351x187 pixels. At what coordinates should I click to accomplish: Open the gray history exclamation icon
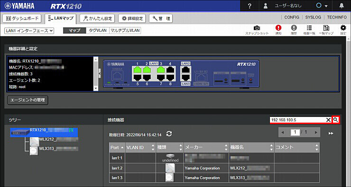coord(294,28)
